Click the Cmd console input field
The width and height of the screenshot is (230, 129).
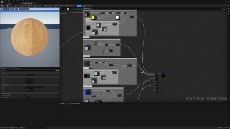tap(36, 128)
